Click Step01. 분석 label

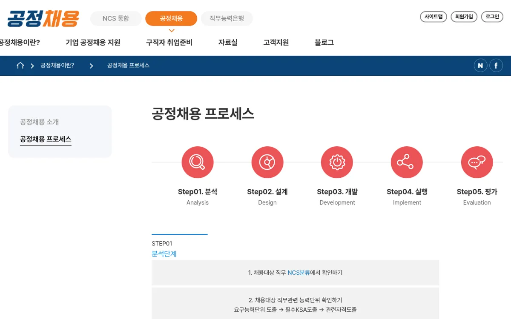198,192
